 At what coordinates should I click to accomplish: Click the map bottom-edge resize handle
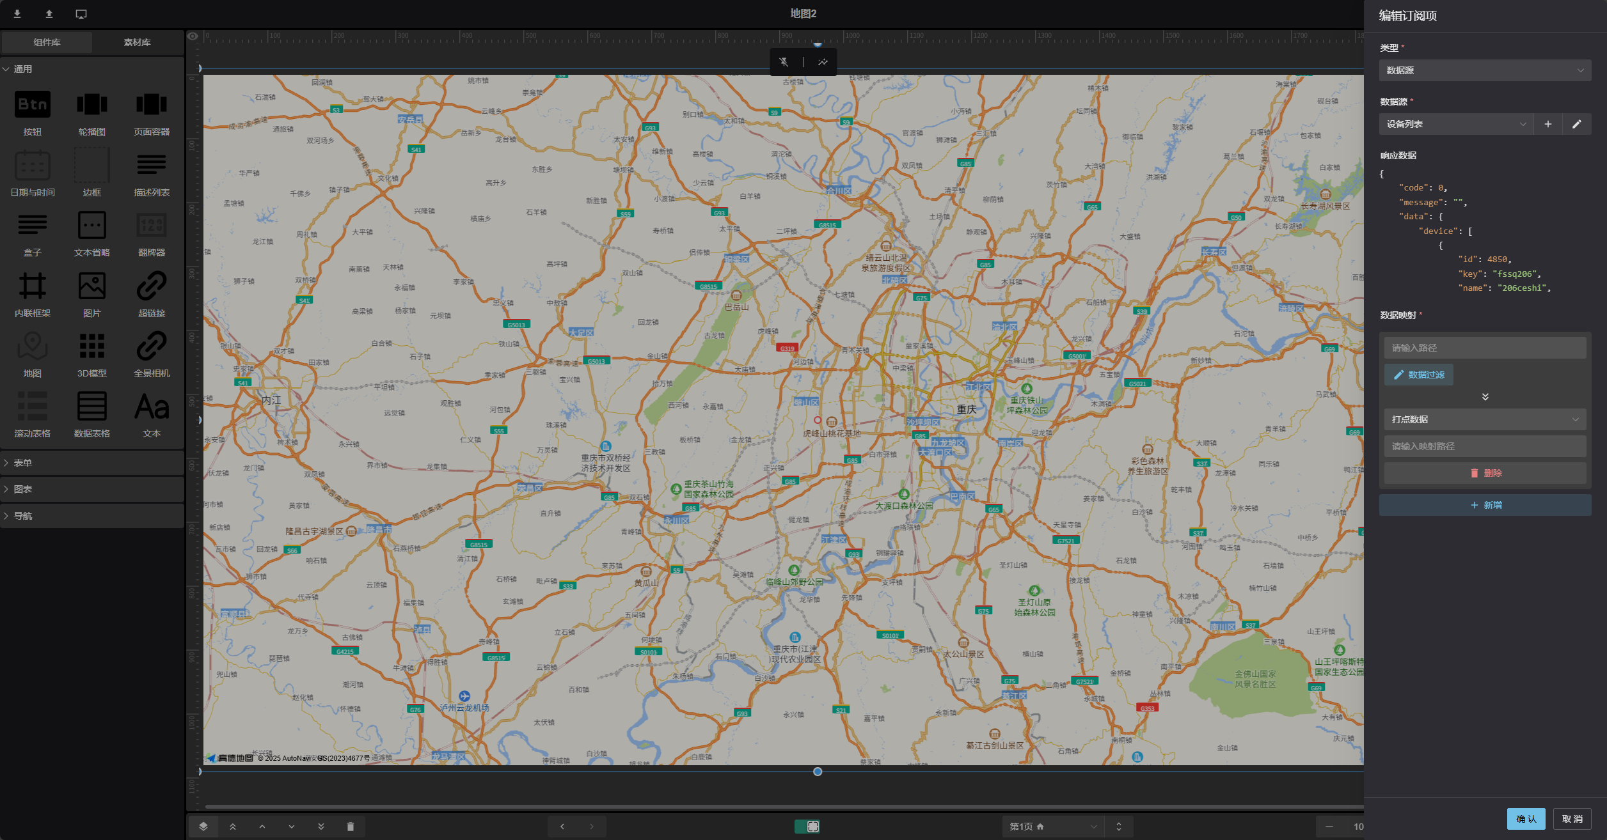pos(818,772)
